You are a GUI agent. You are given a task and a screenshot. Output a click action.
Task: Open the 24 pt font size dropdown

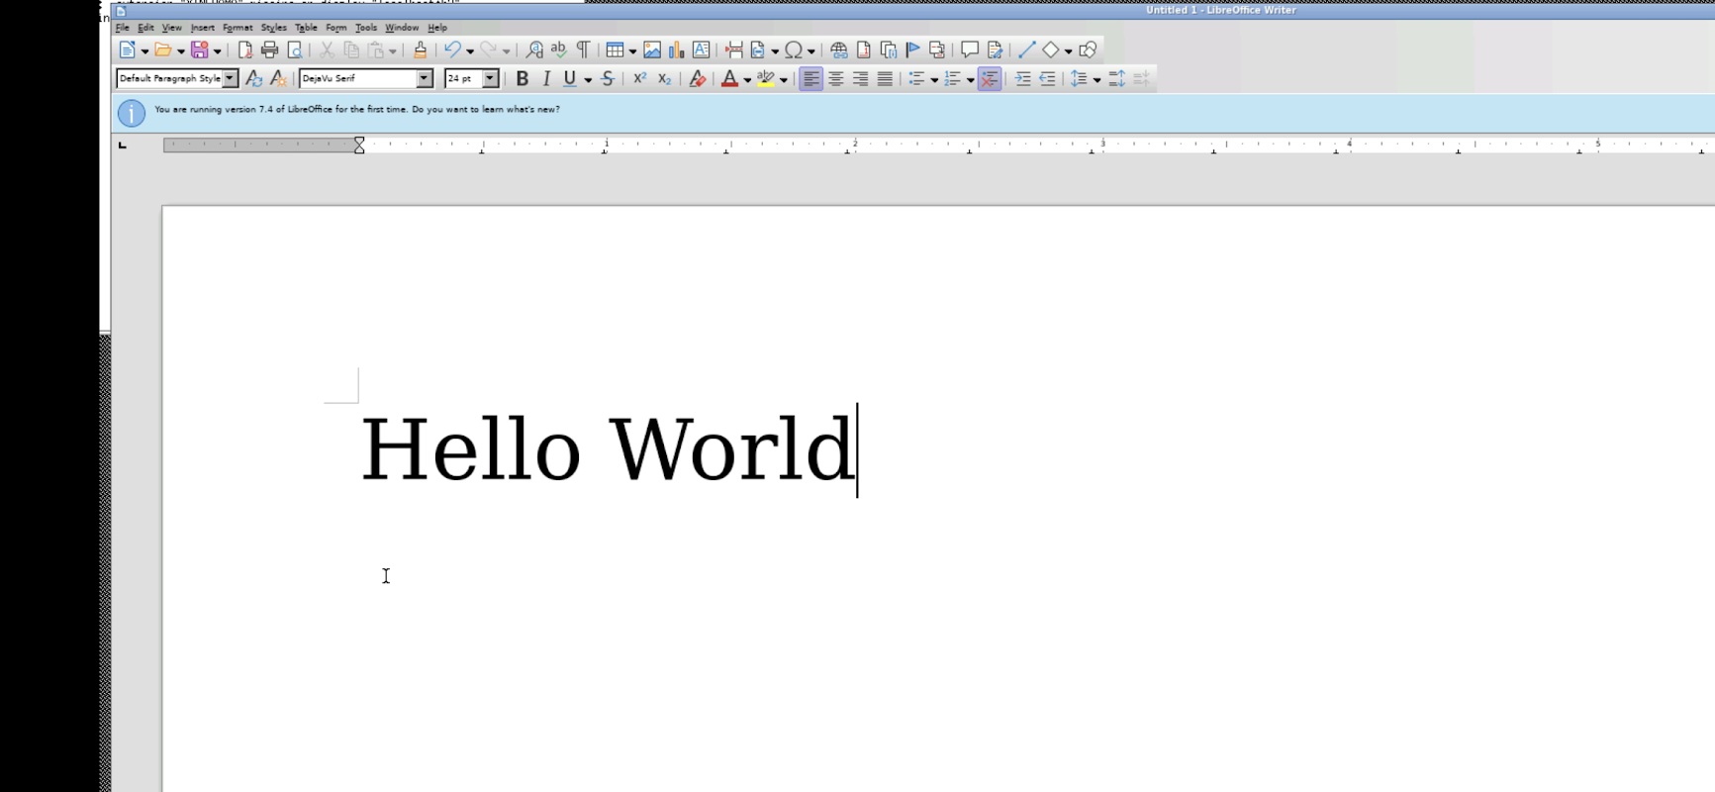[x=490, y=79]
